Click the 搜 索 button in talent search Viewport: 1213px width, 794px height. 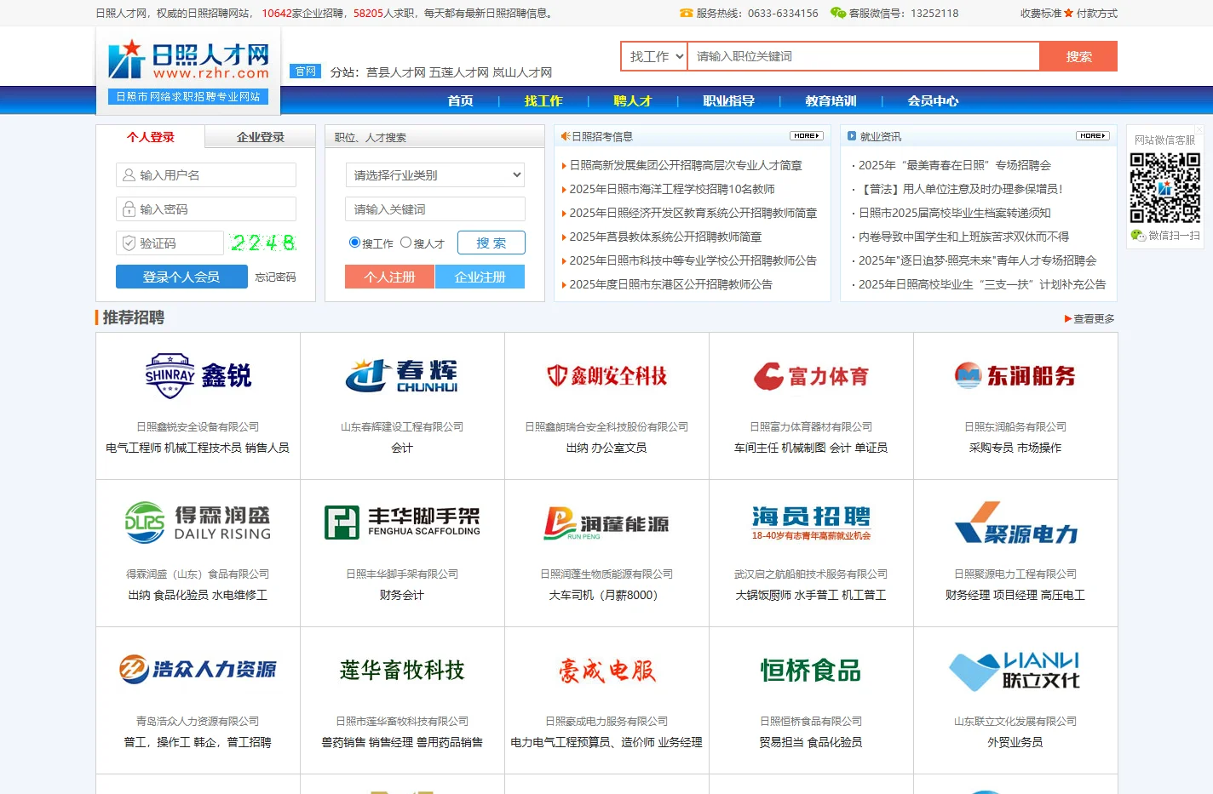click(492, 243)
